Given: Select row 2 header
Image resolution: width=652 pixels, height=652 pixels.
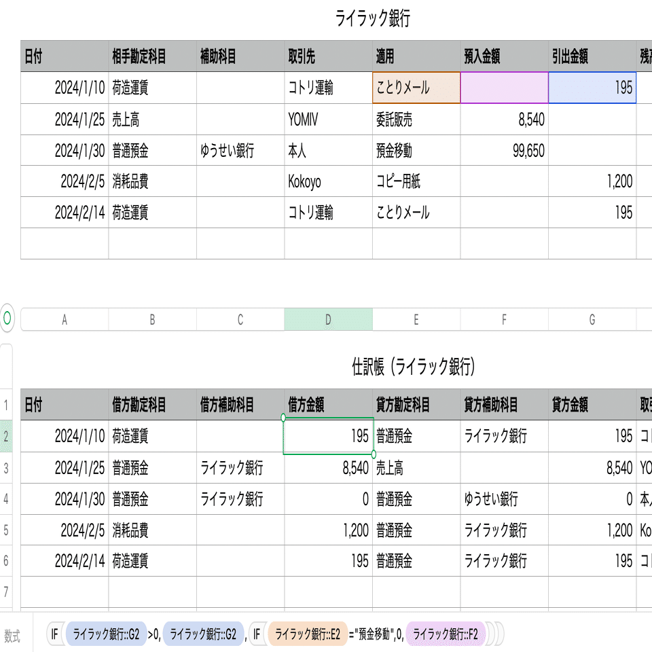Looking at the screenshot, I should (x=6, y=437).
